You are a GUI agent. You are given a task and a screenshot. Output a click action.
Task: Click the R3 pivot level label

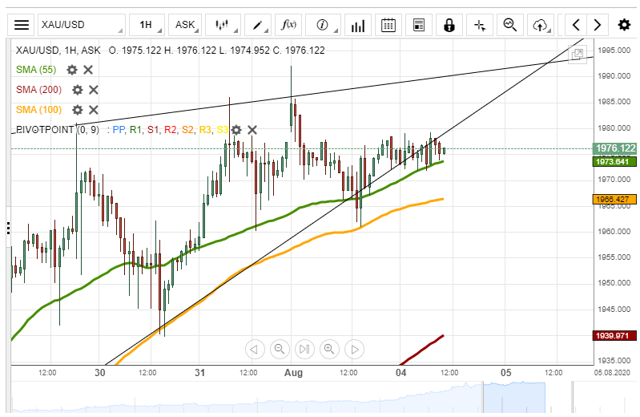tap(204, 130)
